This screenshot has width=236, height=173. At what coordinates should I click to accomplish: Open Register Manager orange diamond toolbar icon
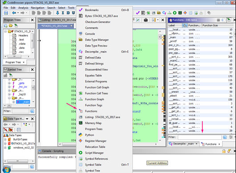[185, 13]
